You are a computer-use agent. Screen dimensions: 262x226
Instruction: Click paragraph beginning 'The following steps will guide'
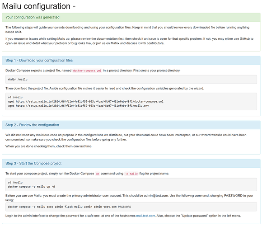coord(127,29)
